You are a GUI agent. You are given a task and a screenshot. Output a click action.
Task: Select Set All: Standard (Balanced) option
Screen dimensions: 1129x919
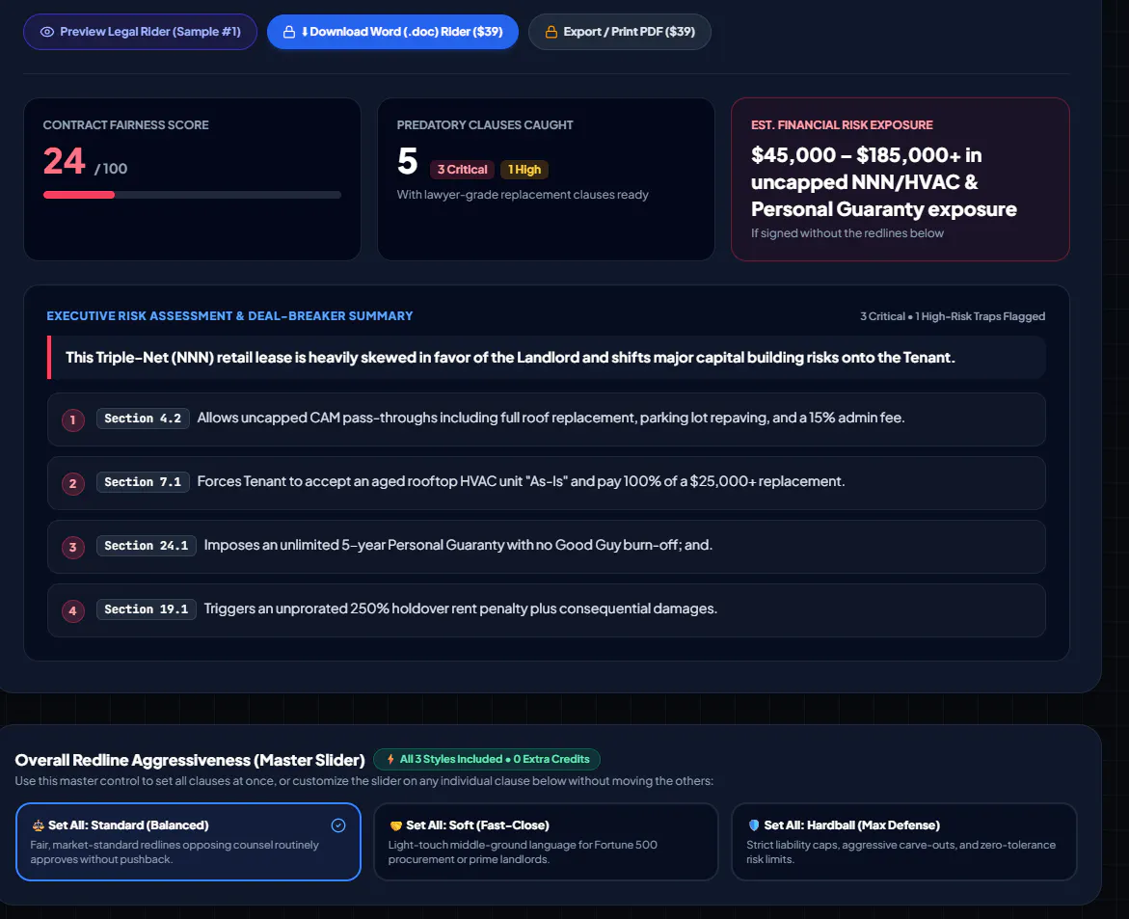[188, 841]
